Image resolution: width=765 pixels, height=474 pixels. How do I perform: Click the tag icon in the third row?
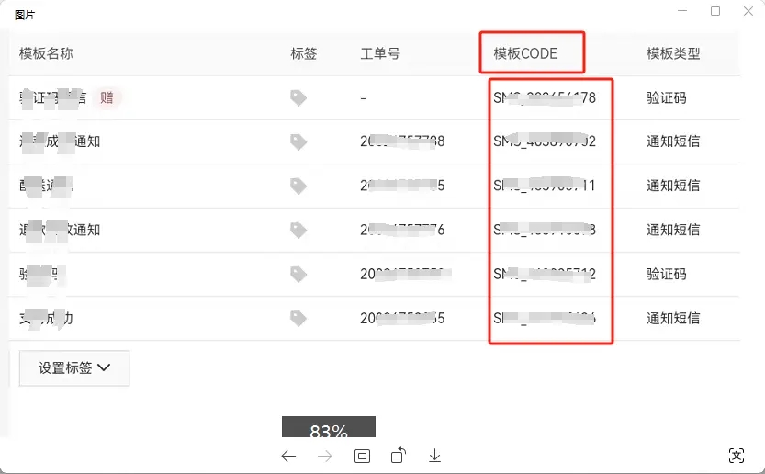[298, 186]
